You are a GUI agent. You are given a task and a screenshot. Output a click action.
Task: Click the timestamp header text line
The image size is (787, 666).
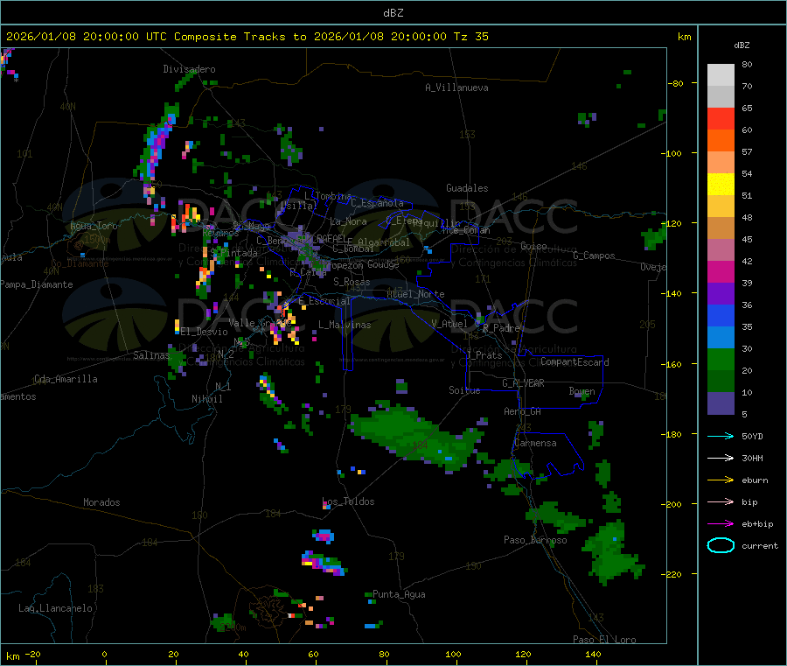point(247,37)
